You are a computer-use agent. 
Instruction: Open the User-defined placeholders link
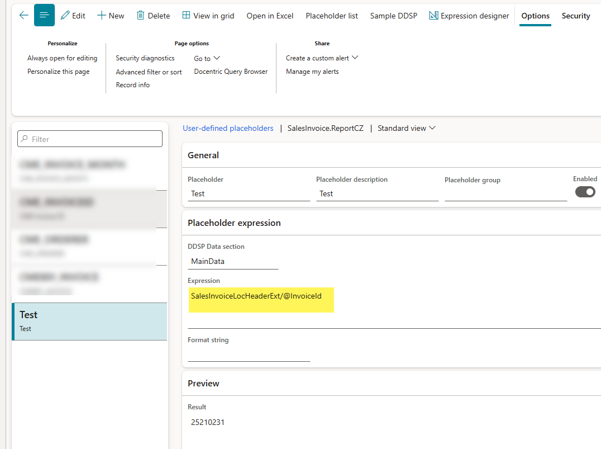(228, 128)
